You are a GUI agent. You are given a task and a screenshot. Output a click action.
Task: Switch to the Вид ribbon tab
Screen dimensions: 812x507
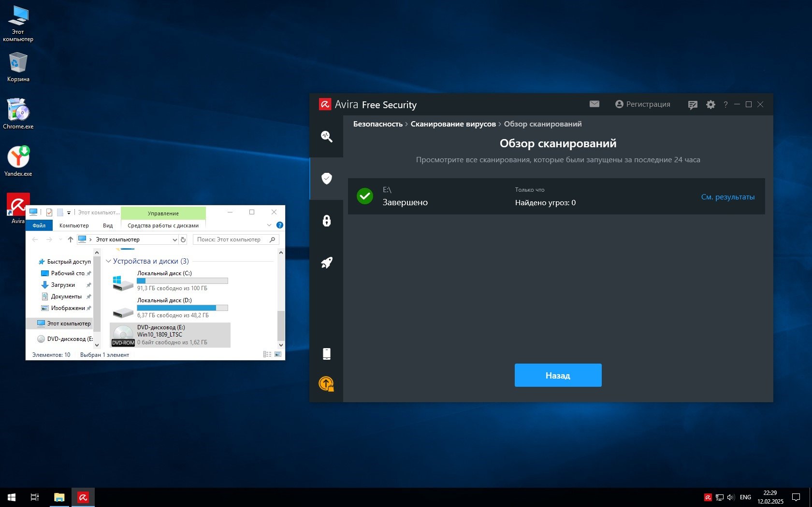108,225
